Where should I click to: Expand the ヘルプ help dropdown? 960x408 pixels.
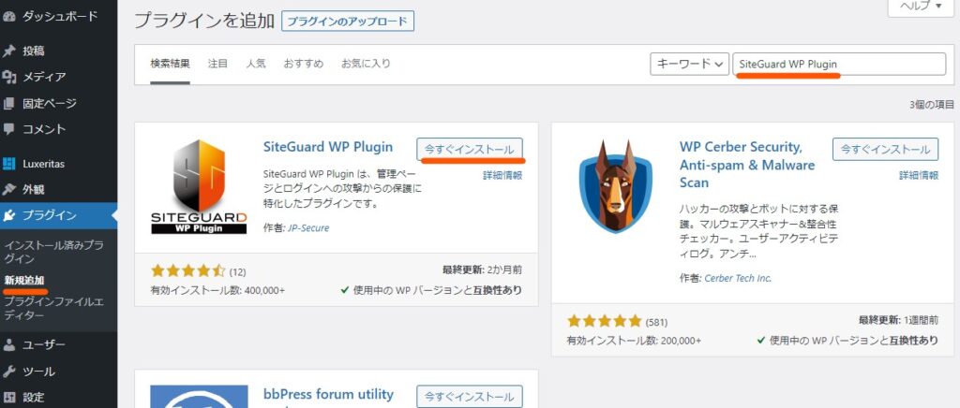[x=921, y=7]
